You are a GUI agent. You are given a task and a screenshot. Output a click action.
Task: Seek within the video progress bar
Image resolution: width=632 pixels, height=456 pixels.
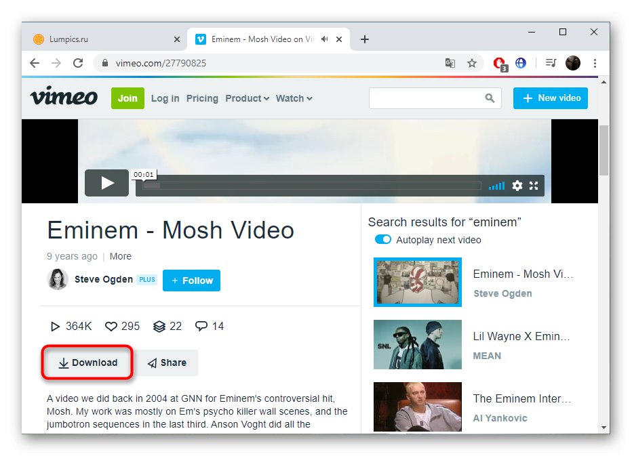click(x=313, y=186)
